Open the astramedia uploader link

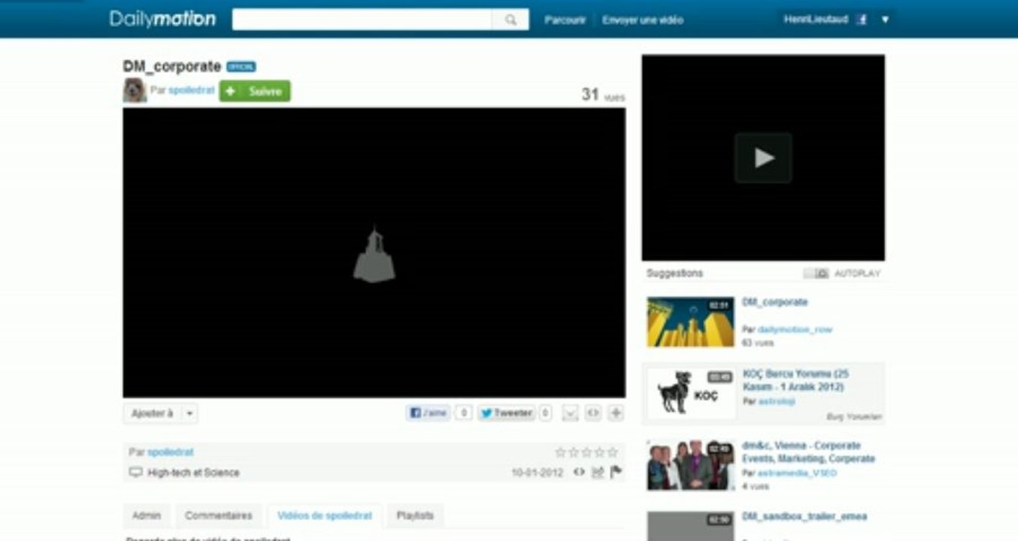[x=796, y=473]
